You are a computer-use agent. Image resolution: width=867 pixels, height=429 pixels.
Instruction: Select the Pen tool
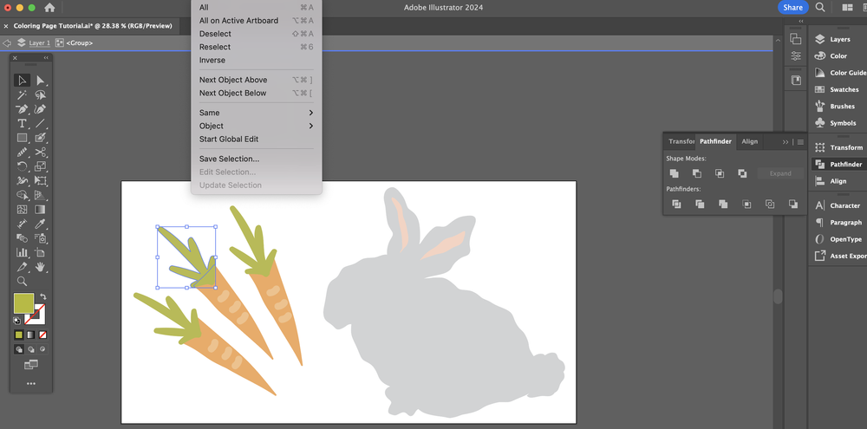[23, 109]
